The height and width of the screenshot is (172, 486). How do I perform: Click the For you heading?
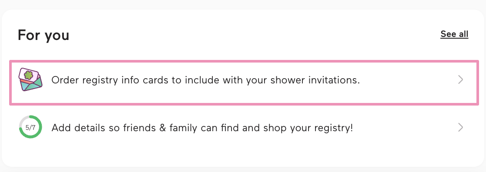coord(44,35)
